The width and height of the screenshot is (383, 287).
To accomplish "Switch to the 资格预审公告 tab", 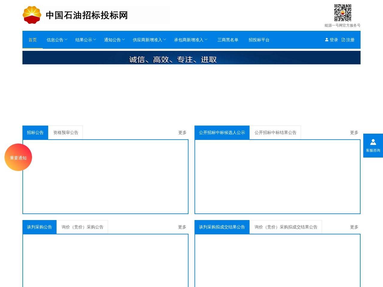I will 66,132.
